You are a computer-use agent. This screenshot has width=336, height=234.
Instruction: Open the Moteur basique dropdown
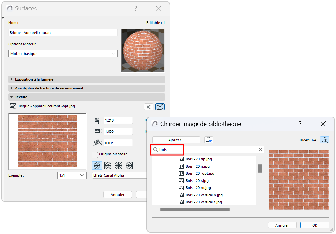pos(63,53)
